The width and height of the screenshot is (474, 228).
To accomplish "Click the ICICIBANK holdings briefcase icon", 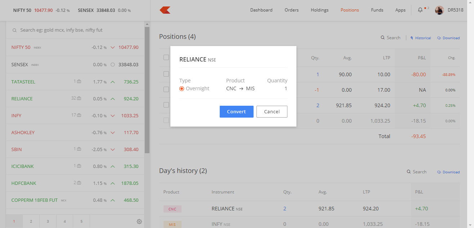I will (79, 166).
